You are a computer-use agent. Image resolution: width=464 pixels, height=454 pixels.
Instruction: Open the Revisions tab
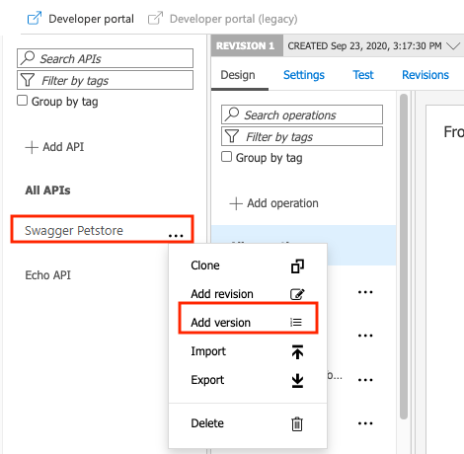[x=425, y=75]
